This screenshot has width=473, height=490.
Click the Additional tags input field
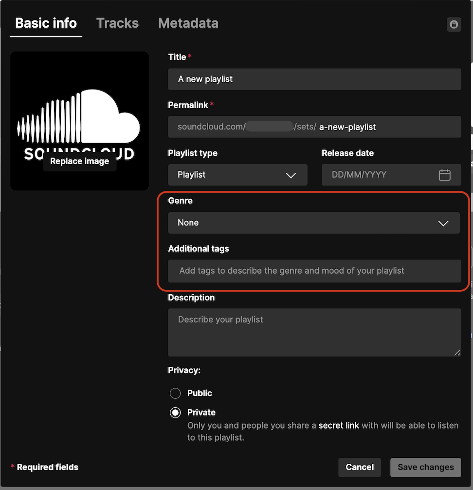pyautogui.click(x=314, y=271)
